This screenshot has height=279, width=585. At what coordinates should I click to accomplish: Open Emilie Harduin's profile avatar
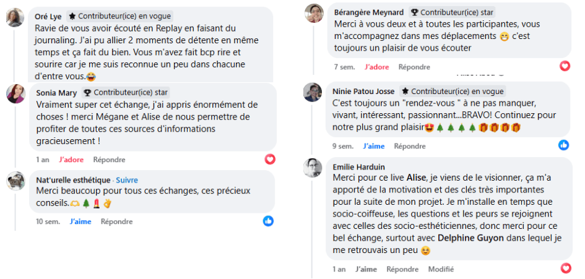click(313, 167)
